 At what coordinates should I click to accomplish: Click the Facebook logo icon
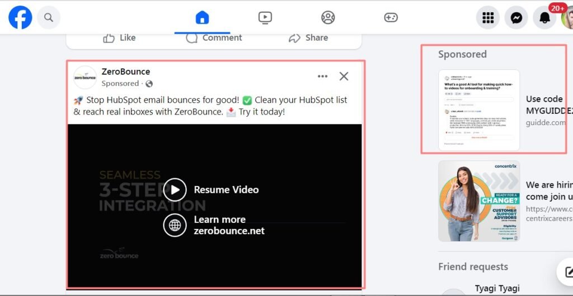20,18
